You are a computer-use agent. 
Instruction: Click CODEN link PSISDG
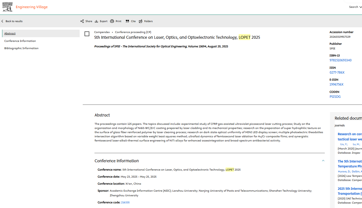pyautogui.click(x=335, y=97)
